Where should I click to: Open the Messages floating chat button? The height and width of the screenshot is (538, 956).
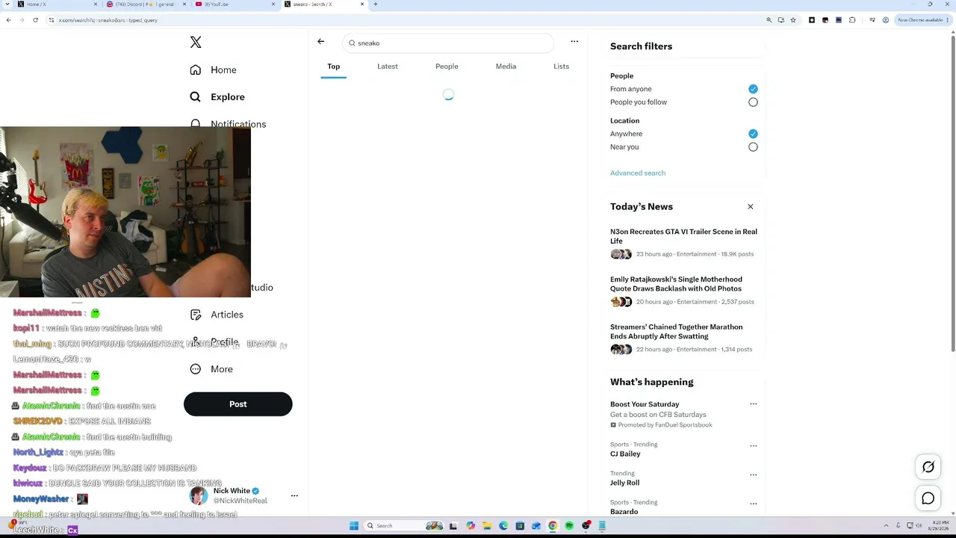(928, 498)
